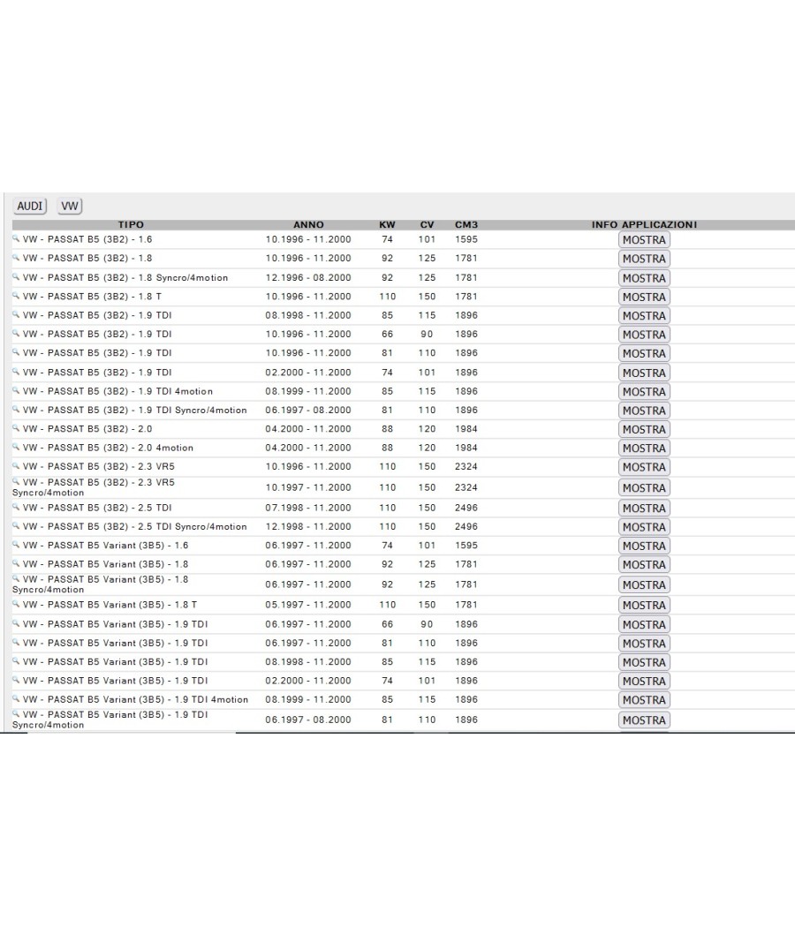
Task: Click MOSTRA for Variant 1.9 TDI 66 kW row
Action: tap(644, 625)
